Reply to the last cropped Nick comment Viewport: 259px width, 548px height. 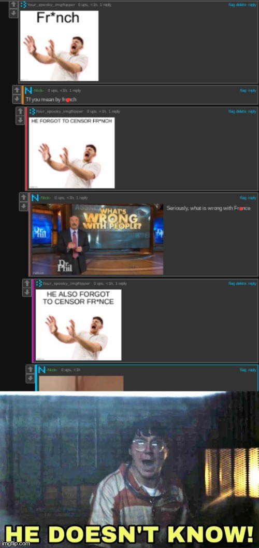252,370
